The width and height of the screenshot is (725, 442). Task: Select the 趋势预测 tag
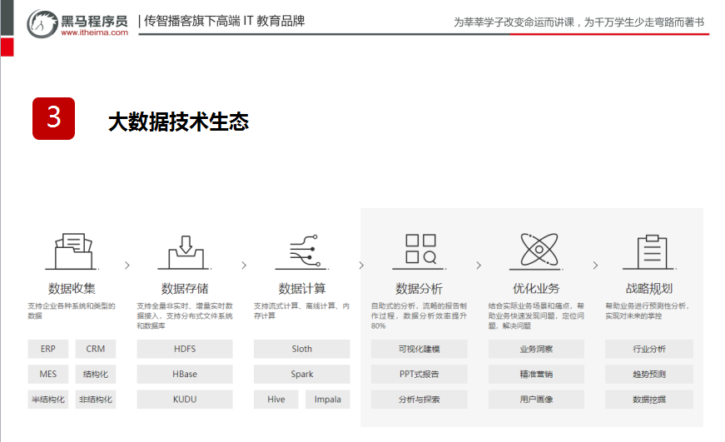coord(648,375)
